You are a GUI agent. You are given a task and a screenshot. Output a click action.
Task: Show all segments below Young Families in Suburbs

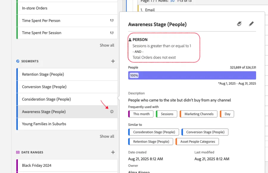click(x=107, y=136)
